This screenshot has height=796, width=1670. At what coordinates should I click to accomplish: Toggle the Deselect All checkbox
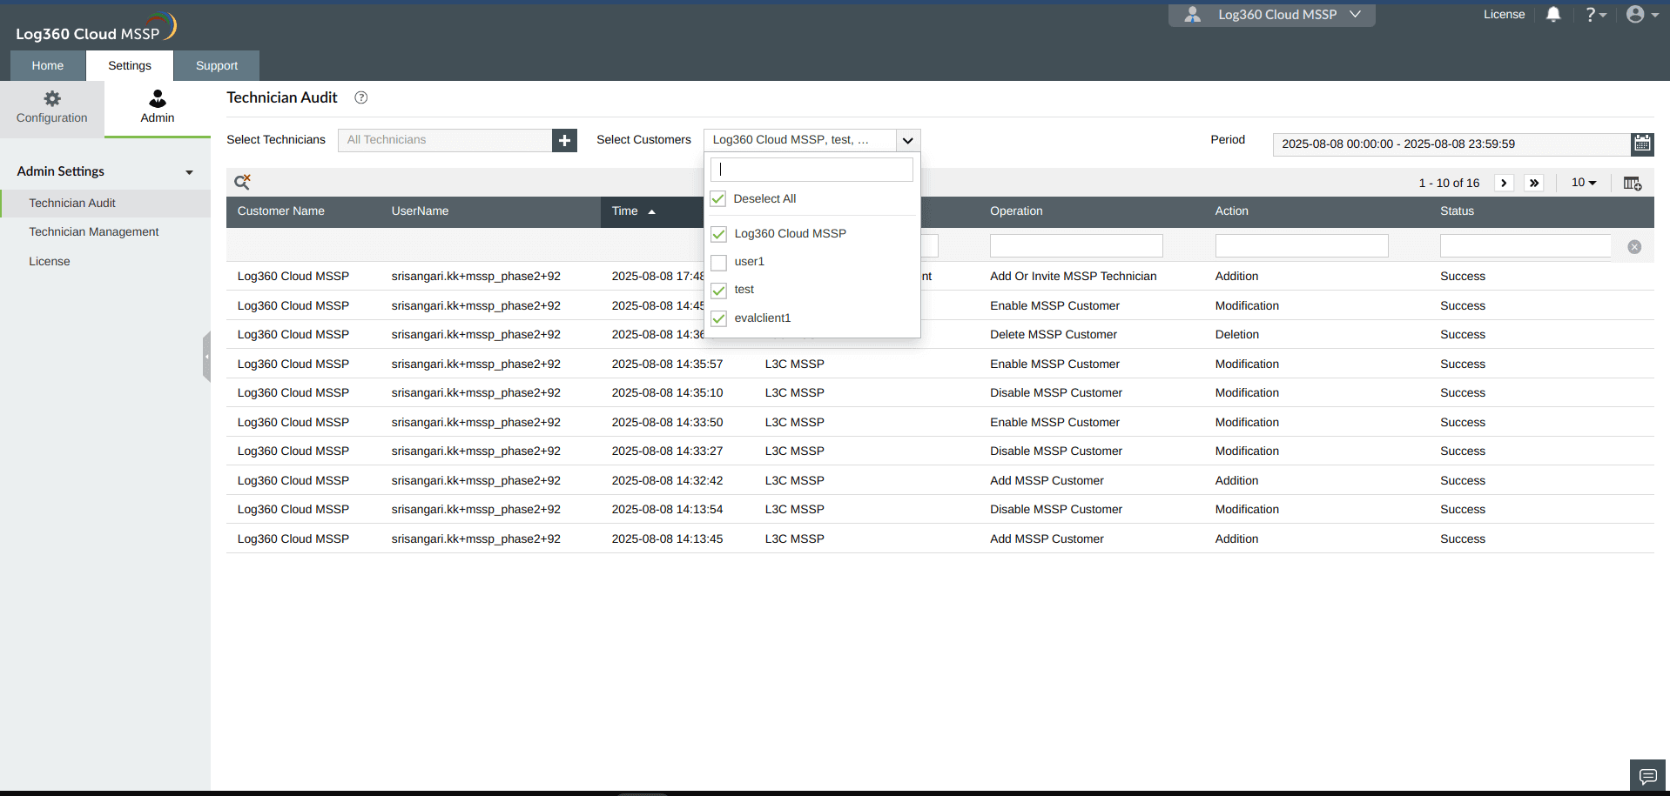(718, 199)
